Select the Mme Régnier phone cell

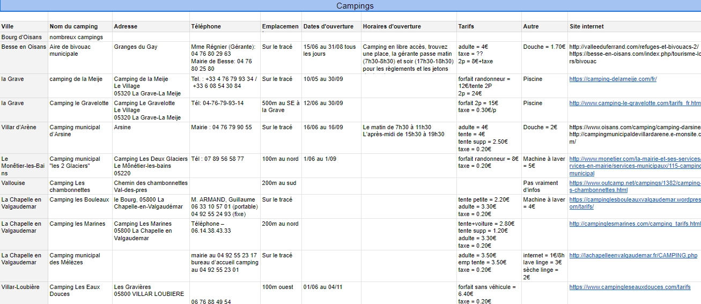[225, 58]
